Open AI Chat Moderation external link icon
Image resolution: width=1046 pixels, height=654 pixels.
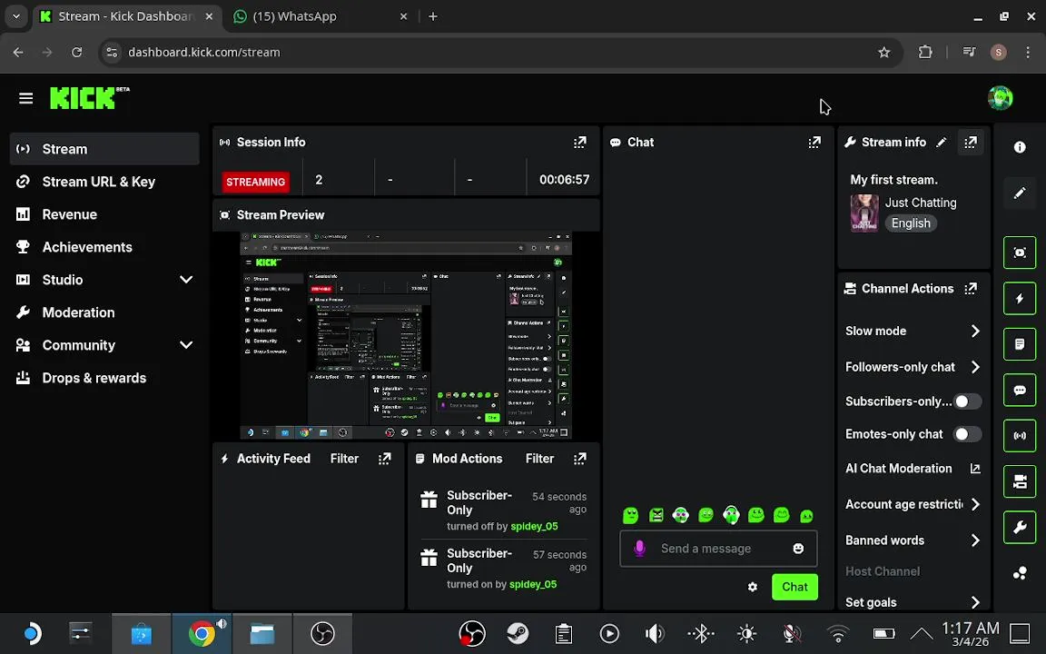pyautogui.click(x=975, y=469)
